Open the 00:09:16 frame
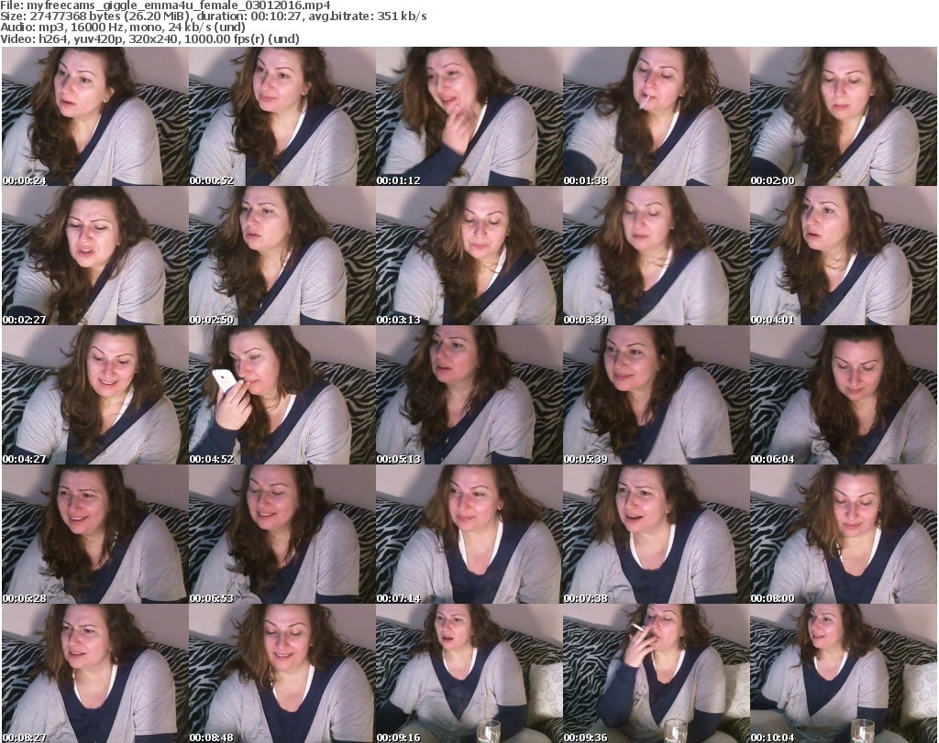This screenshot has height=743, width=939. [x=469, y=673]
